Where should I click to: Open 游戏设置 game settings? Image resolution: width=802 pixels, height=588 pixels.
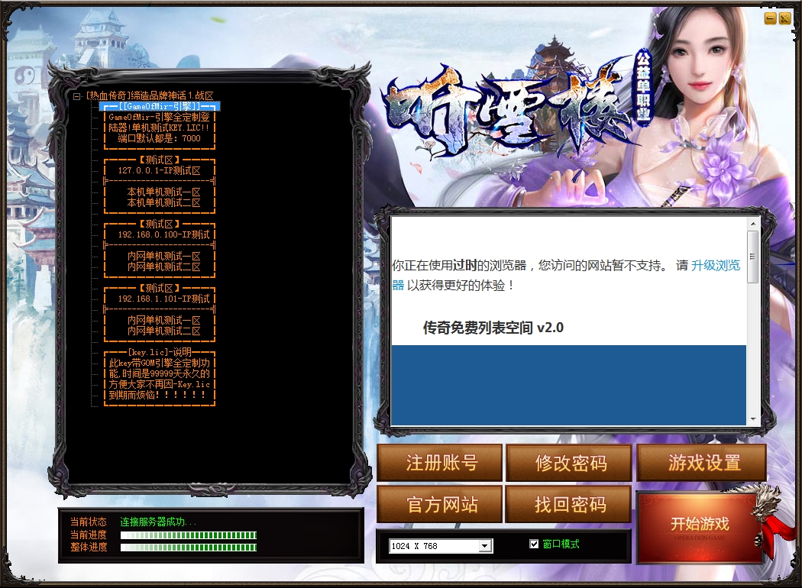click(702, 463)
